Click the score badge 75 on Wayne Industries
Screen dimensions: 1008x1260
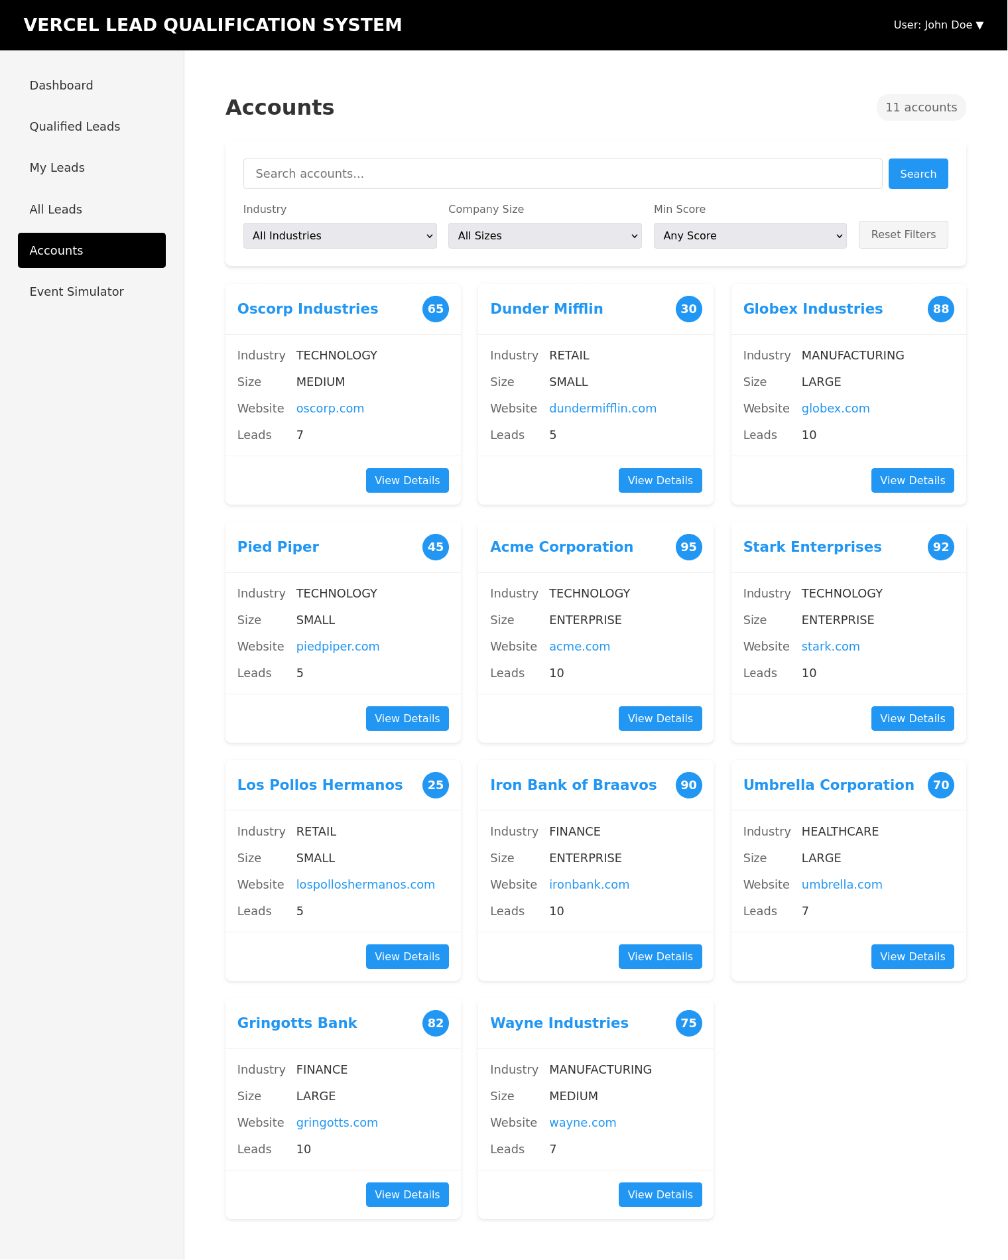click(x=689, y=1023)
